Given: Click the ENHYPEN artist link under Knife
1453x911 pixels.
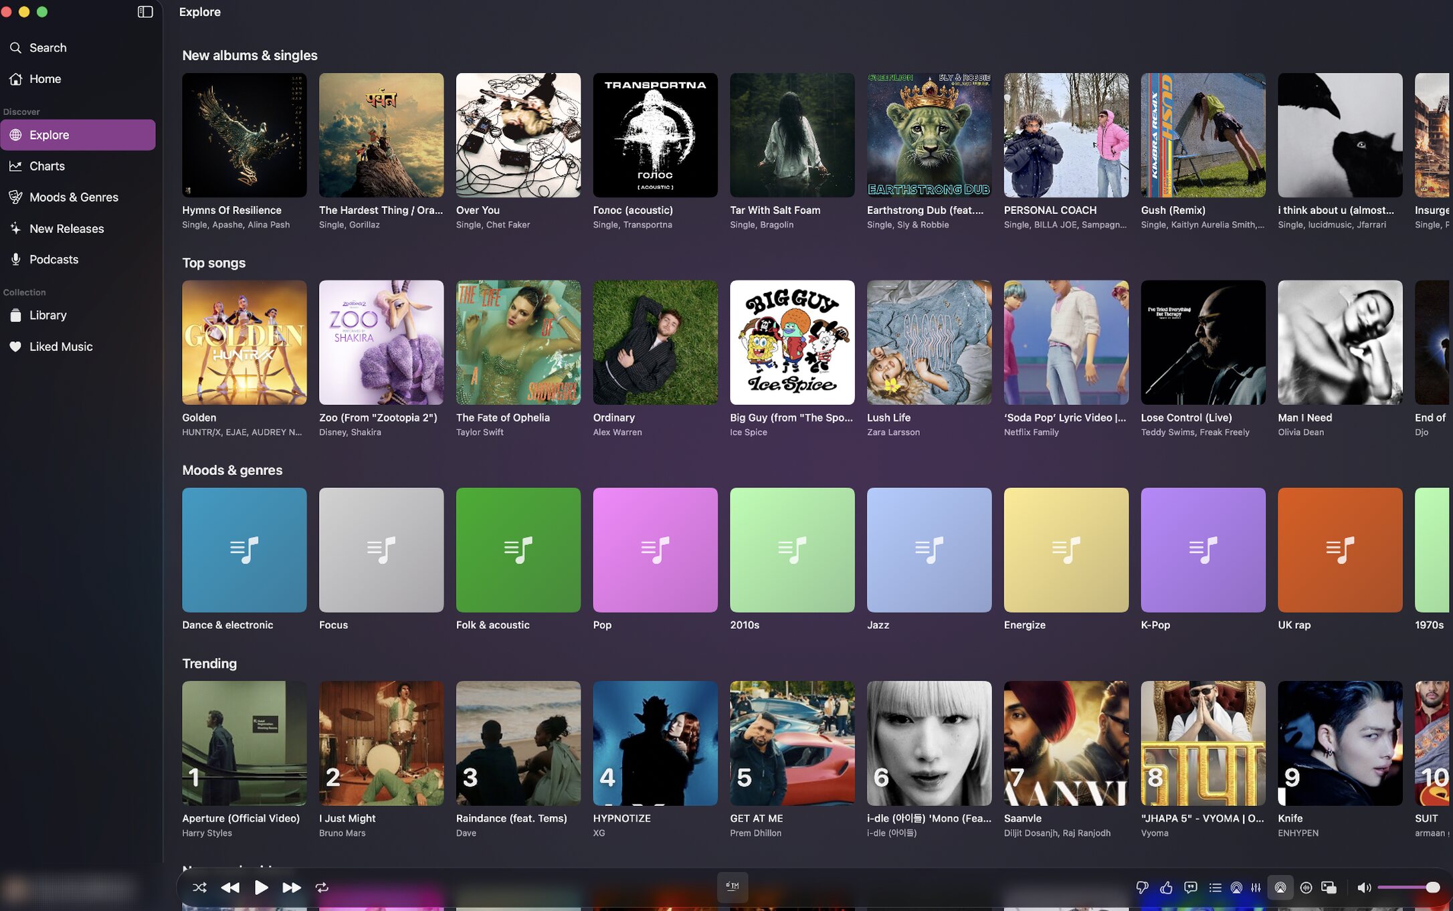Looking at the screenshot, I should click(x=1298, y=833).
